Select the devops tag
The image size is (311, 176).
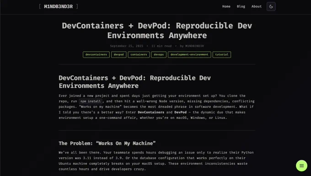pyautogui.click(x=159, y=54)
